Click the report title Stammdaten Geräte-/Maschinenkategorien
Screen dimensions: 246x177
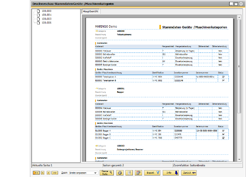pos(194,27)
